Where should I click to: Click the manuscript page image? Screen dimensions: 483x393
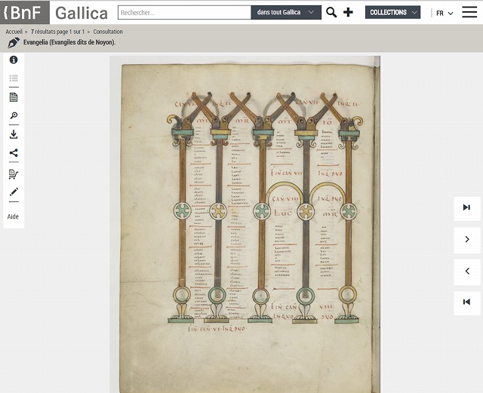point(245,224)
